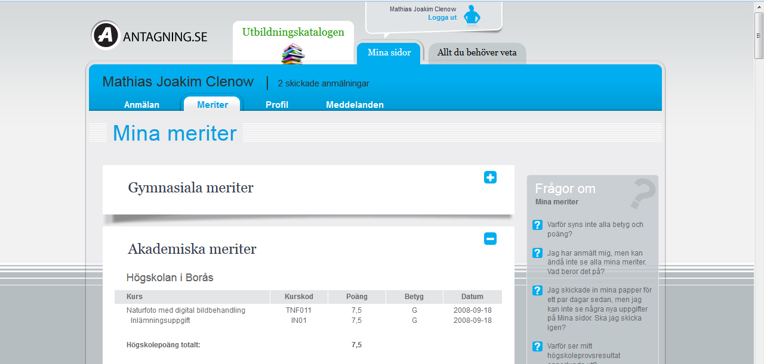Click the blue user avatar icon
This screenshot has height=364, width=764.
click(472, 16)
